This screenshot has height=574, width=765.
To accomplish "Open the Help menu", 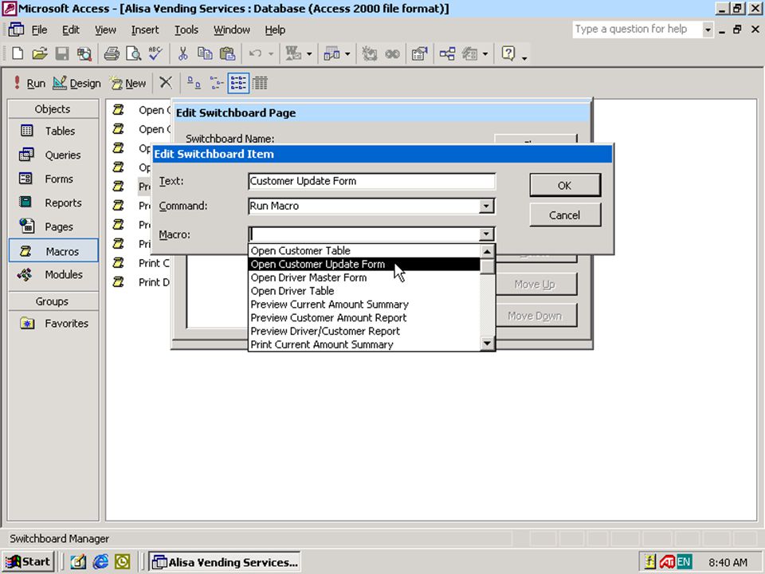I will 275,29.
